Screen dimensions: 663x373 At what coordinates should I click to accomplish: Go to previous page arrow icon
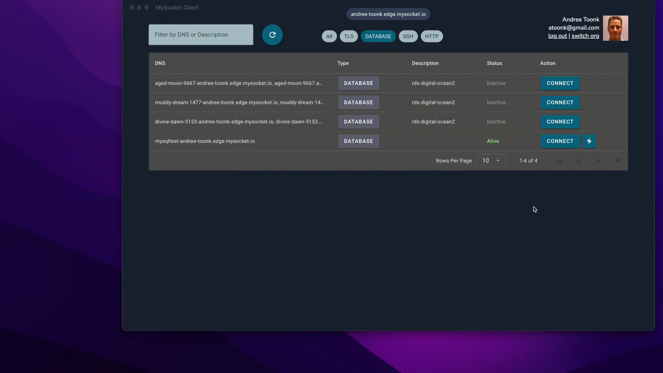click(579, 161)
